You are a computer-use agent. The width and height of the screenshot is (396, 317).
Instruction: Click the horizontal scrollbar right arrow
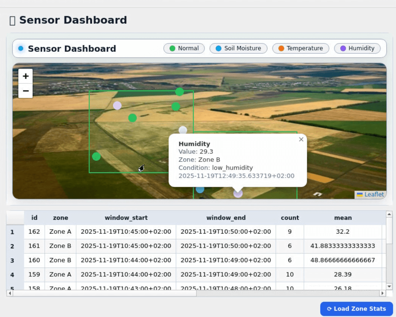coord(382,293)
